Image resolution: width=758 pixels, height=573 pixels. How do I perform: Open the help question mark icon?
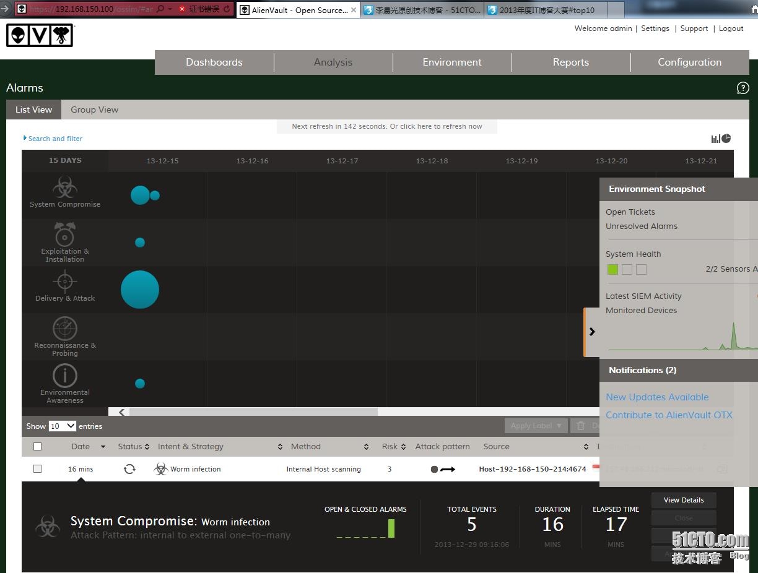pos(743,88)
